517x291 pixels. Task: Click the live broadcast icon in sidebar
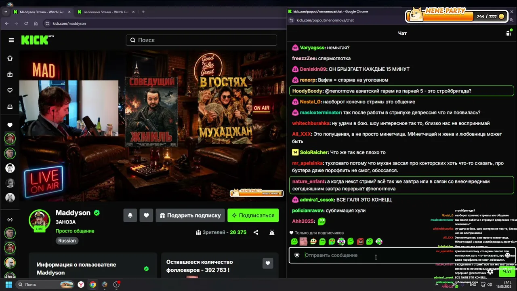[10, 220]
